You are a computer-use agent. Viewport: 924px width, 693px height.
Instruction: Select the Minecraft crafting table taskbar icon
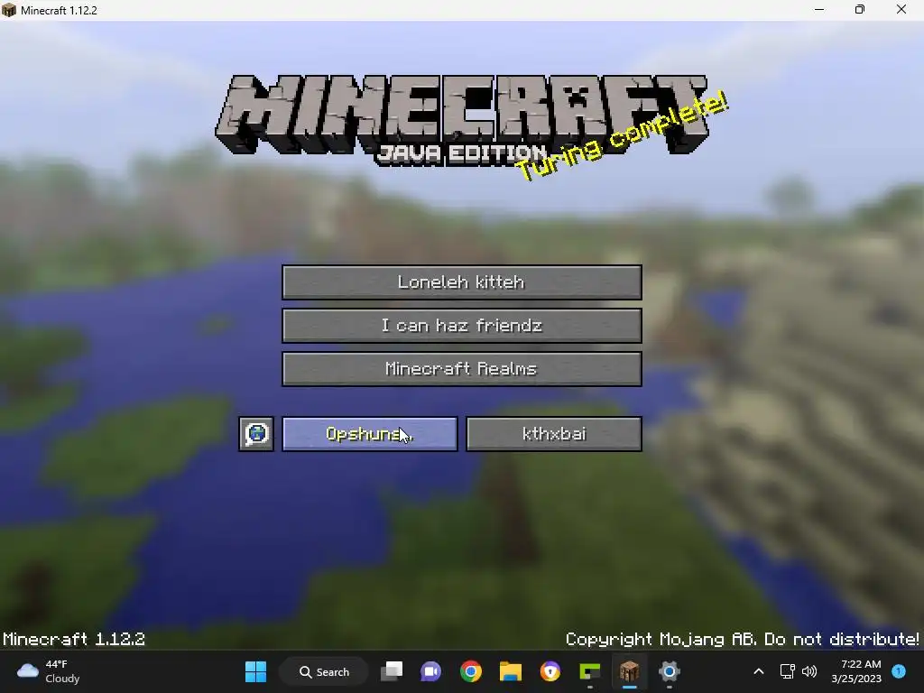[629, 671]
